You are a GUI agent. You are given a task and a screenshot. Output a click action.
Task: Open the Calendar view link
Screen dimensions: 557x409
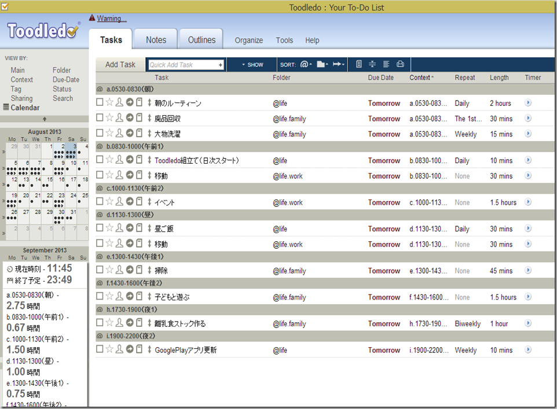coord(25,107)
